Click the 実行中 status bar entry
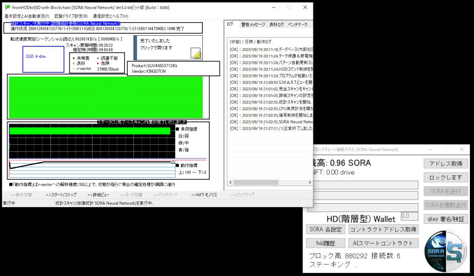The height and width of the screenshot is (276, 474). tap(9, 203)
